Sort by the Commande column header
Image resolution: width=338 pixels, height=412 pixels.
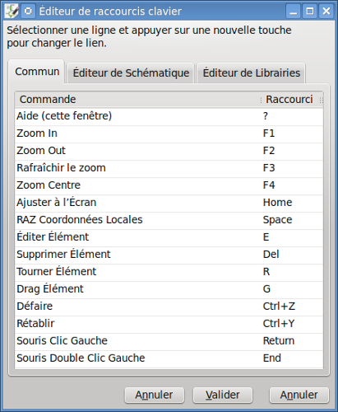click(x=137, y=100)
